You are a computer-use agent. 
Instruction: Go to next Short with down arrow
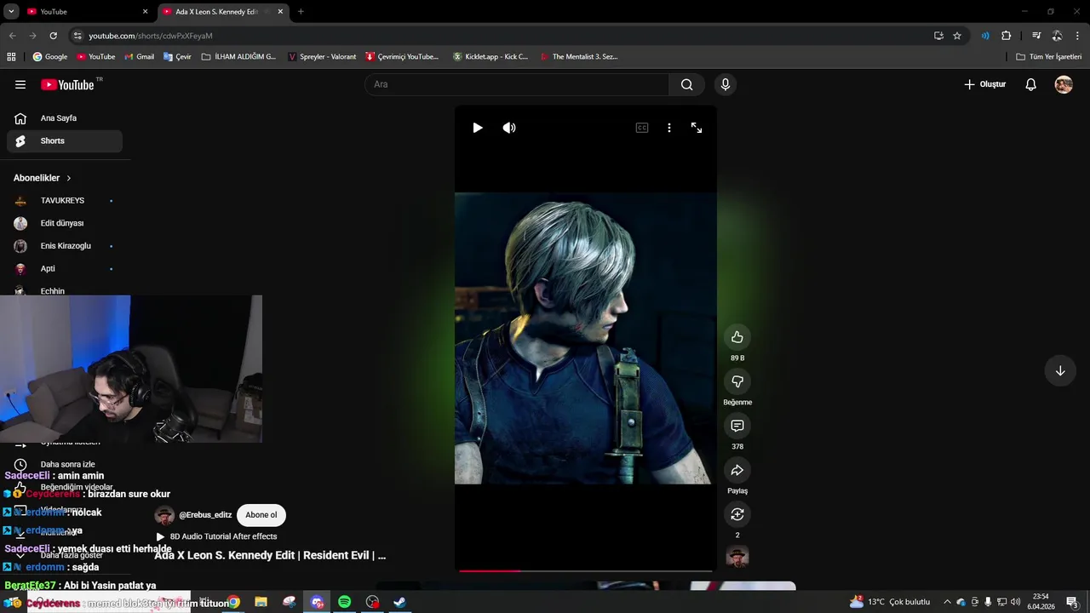click(1060, 371)
